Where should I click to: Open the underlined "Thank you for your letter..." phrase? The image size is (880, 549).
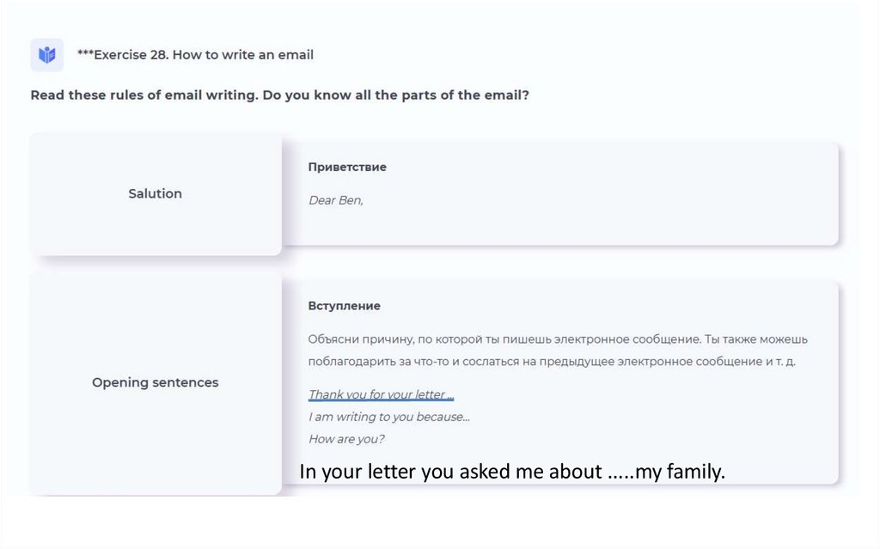381,395
